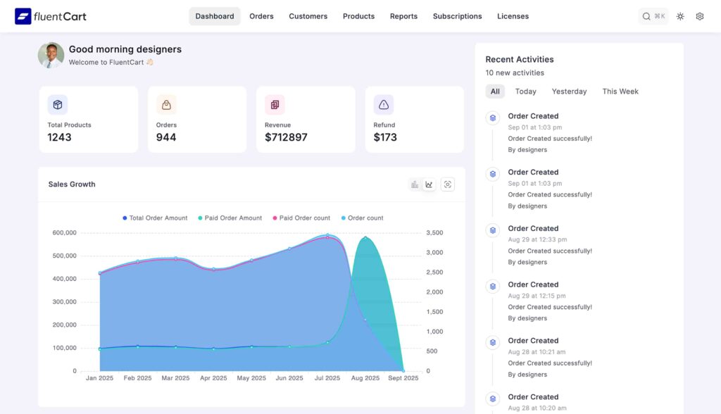Click the FluentCart logo icon
Viewport: 721px width, 414px height.
[23, 16]
